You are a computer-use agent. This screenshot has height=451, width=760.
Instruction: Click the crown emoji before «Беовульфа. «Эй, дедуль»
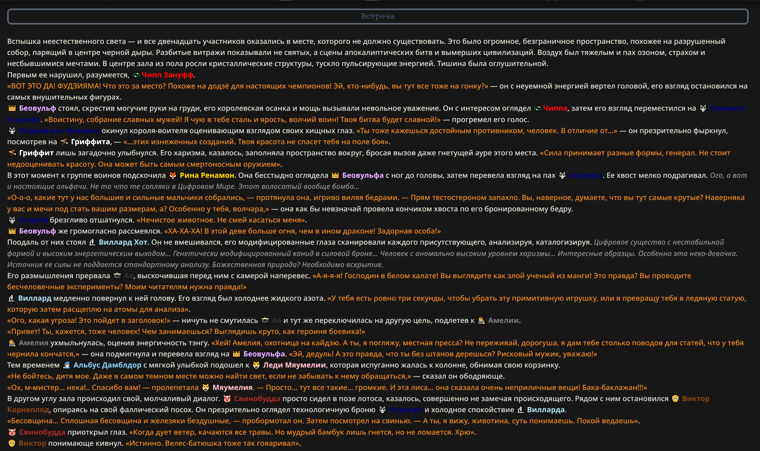pyautogui.click(x=236, y=354)
